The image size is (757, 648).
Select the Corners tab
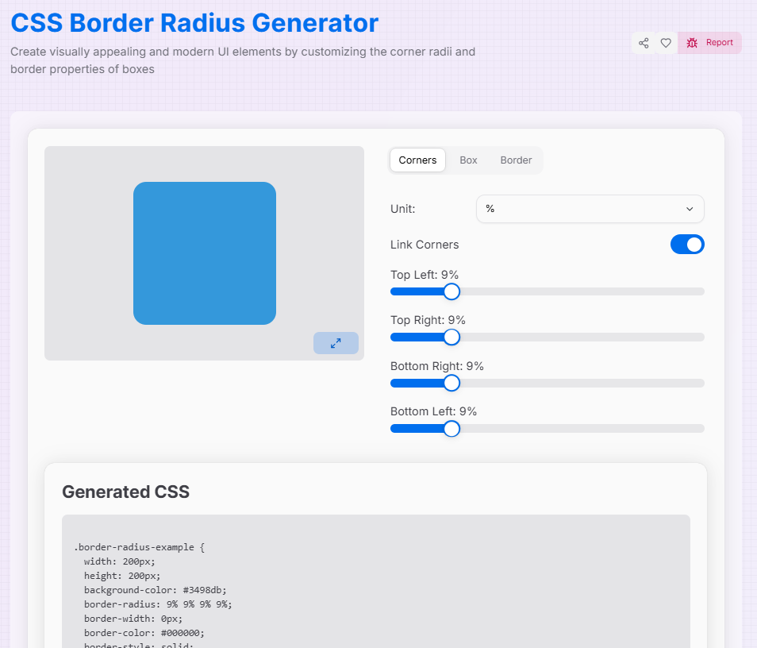(417, 160)
